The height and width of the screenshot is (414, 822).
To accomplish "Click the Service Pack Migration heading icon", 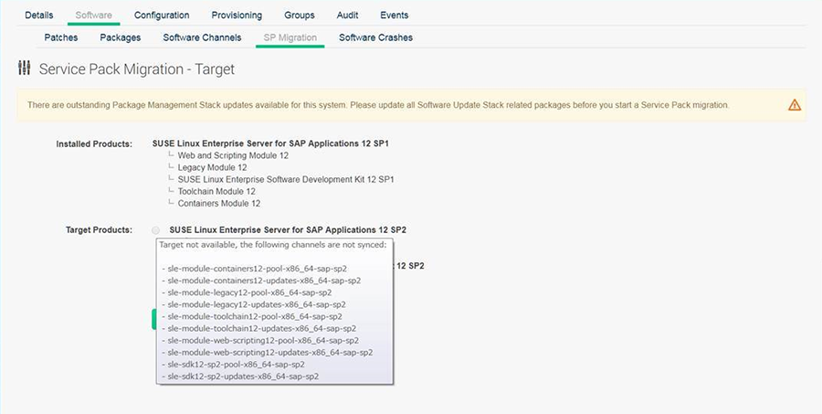I will pyautogui.click(x=25, y=69).
